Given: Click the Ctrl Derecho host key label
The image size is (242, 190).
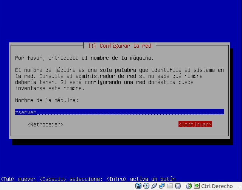Looking at the screenshot, I should coord(217,186).
